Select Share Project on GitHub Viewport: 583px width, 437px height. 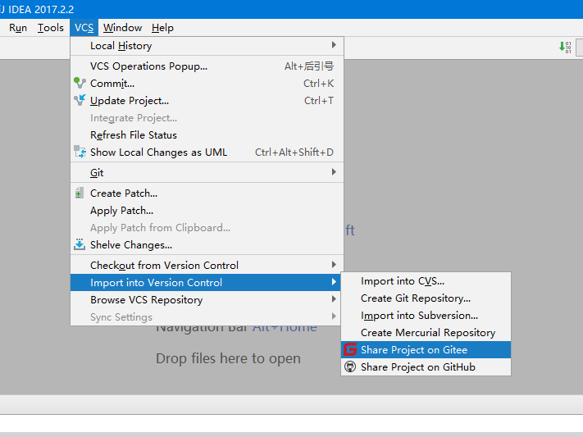pos(426,366)
